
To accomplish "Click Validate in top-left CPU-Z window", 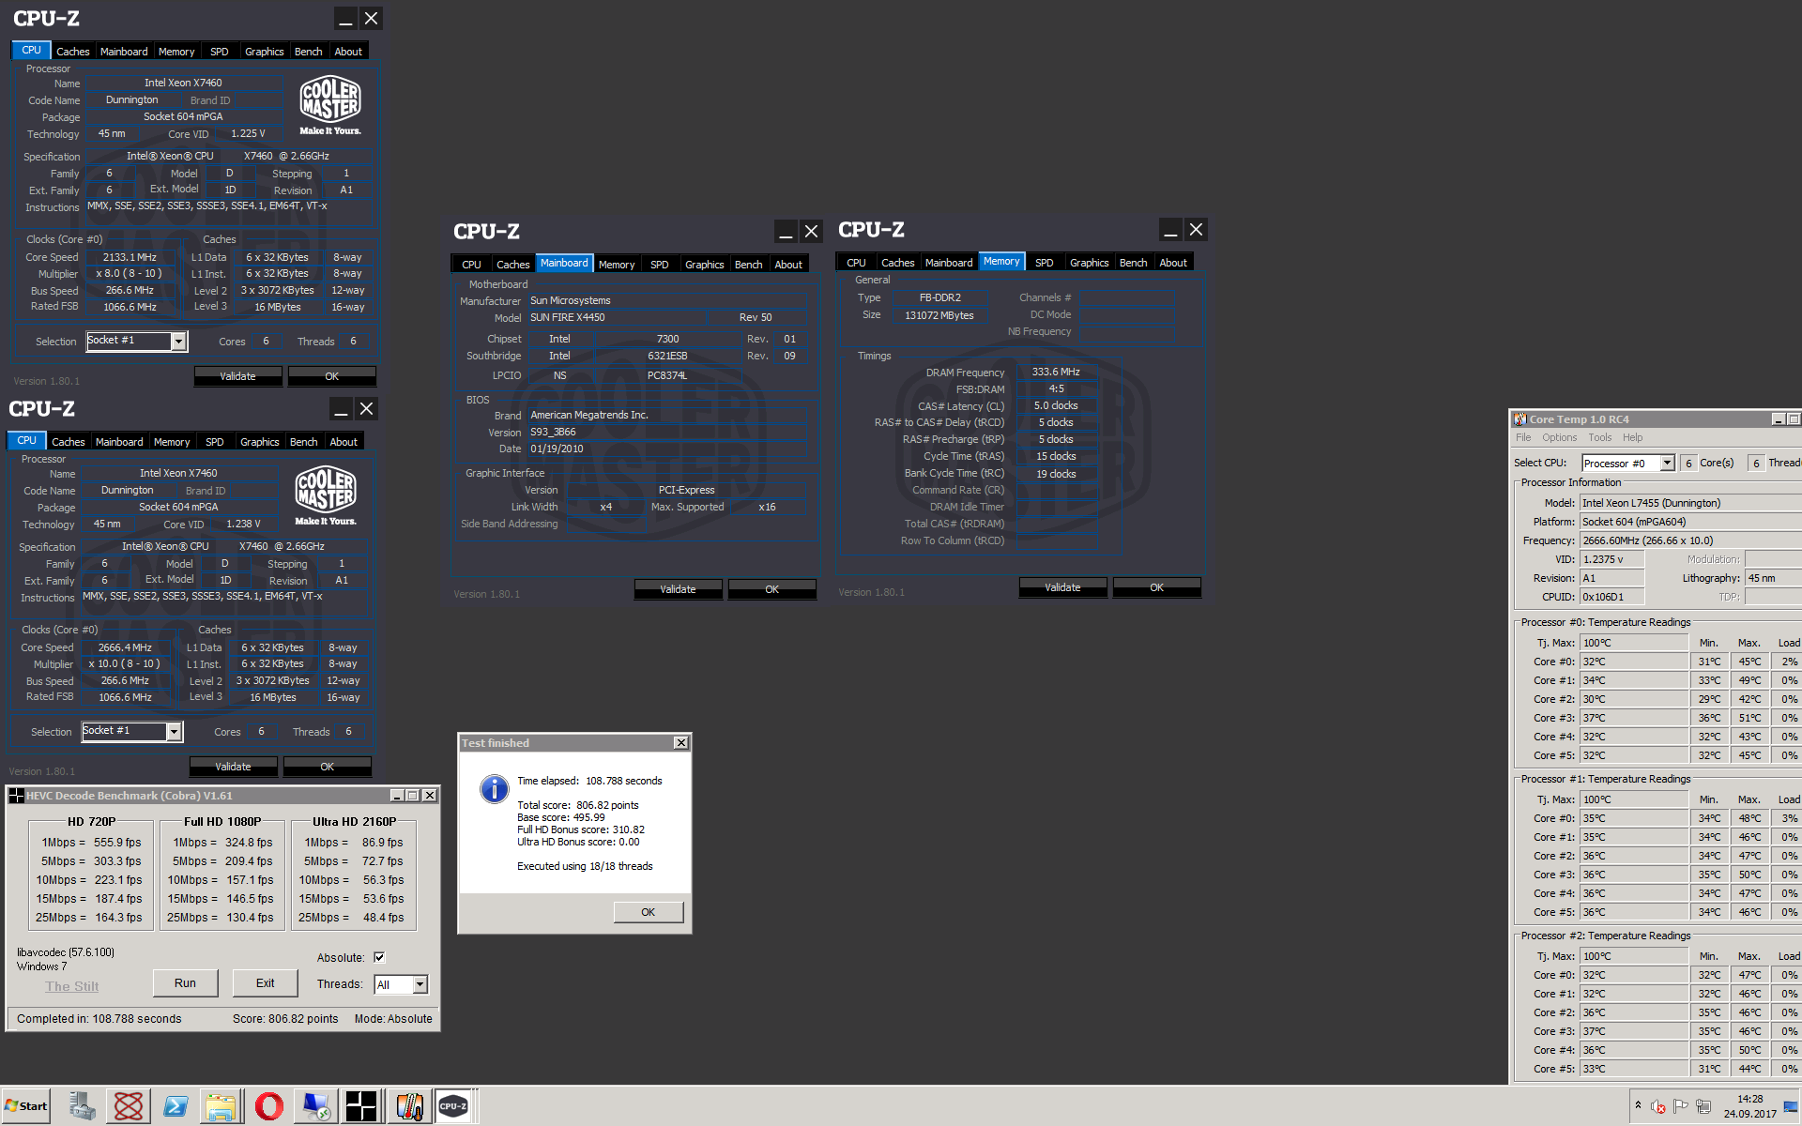I will pos(237,376).
